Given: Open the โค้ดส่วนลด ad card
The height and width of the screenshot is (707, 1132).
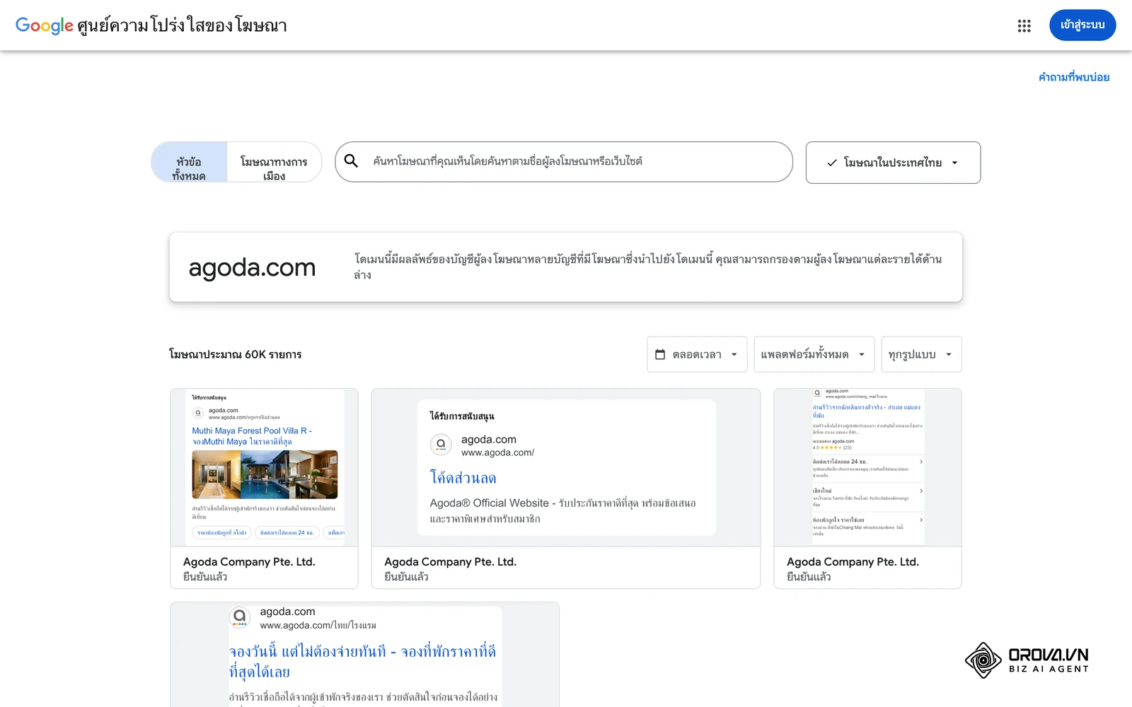Looking at the screenshot, I should tap(566, 488).
